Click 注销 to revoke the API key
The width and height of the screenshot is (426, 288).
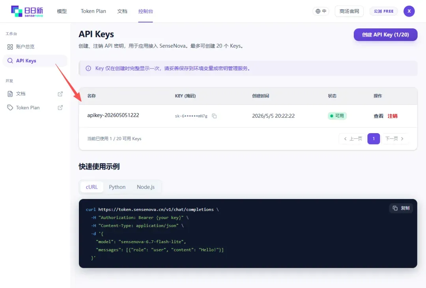tap(392, 116)
